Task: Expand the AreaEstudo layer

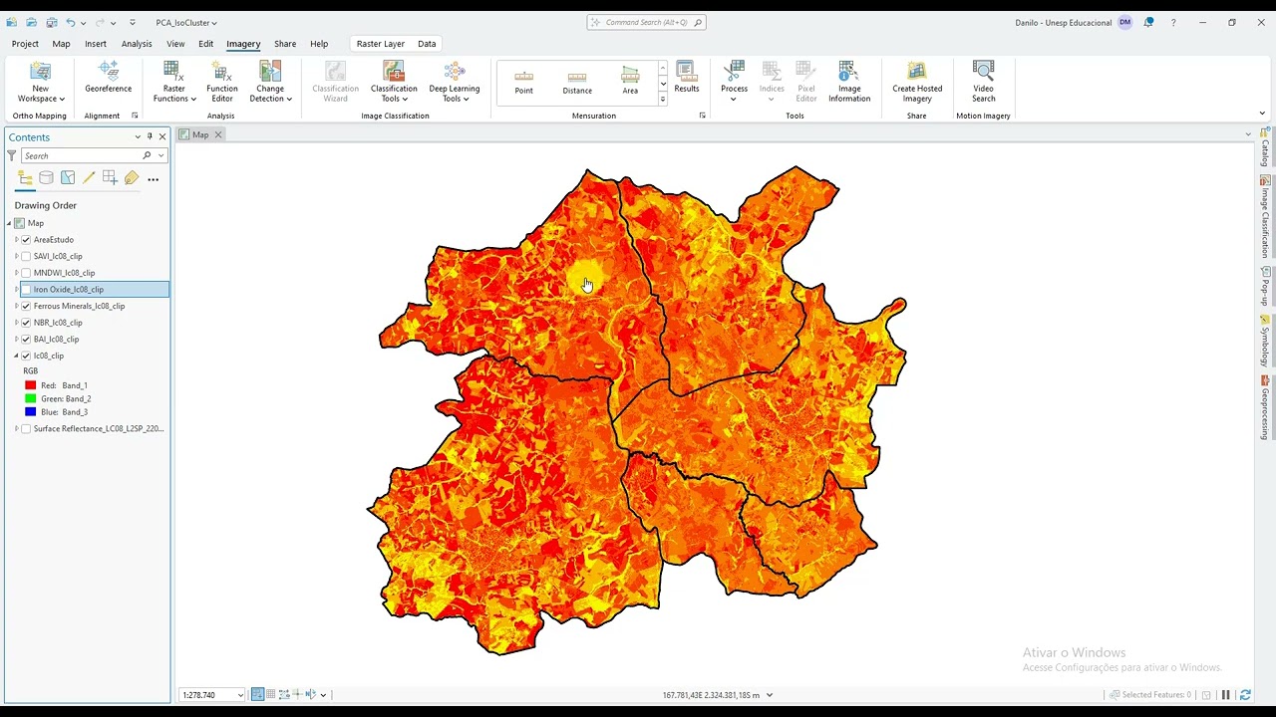Action: pos(16,239)
